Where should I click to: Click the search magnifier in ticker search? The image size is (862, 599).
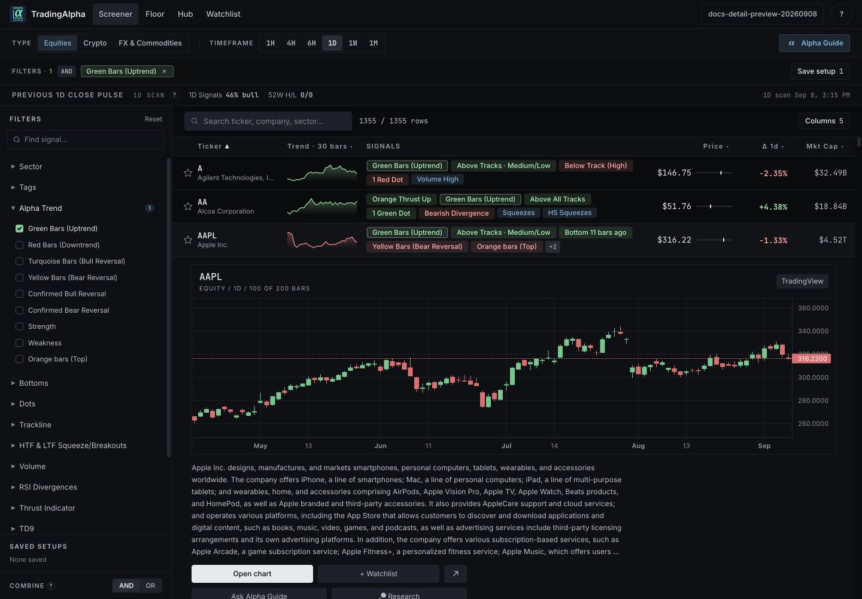coord(195,121)
